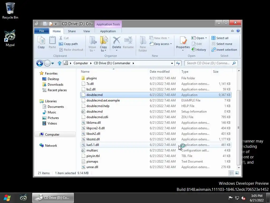
Task: Click the CD Drive taskbar button
Action: pos(53,198)
